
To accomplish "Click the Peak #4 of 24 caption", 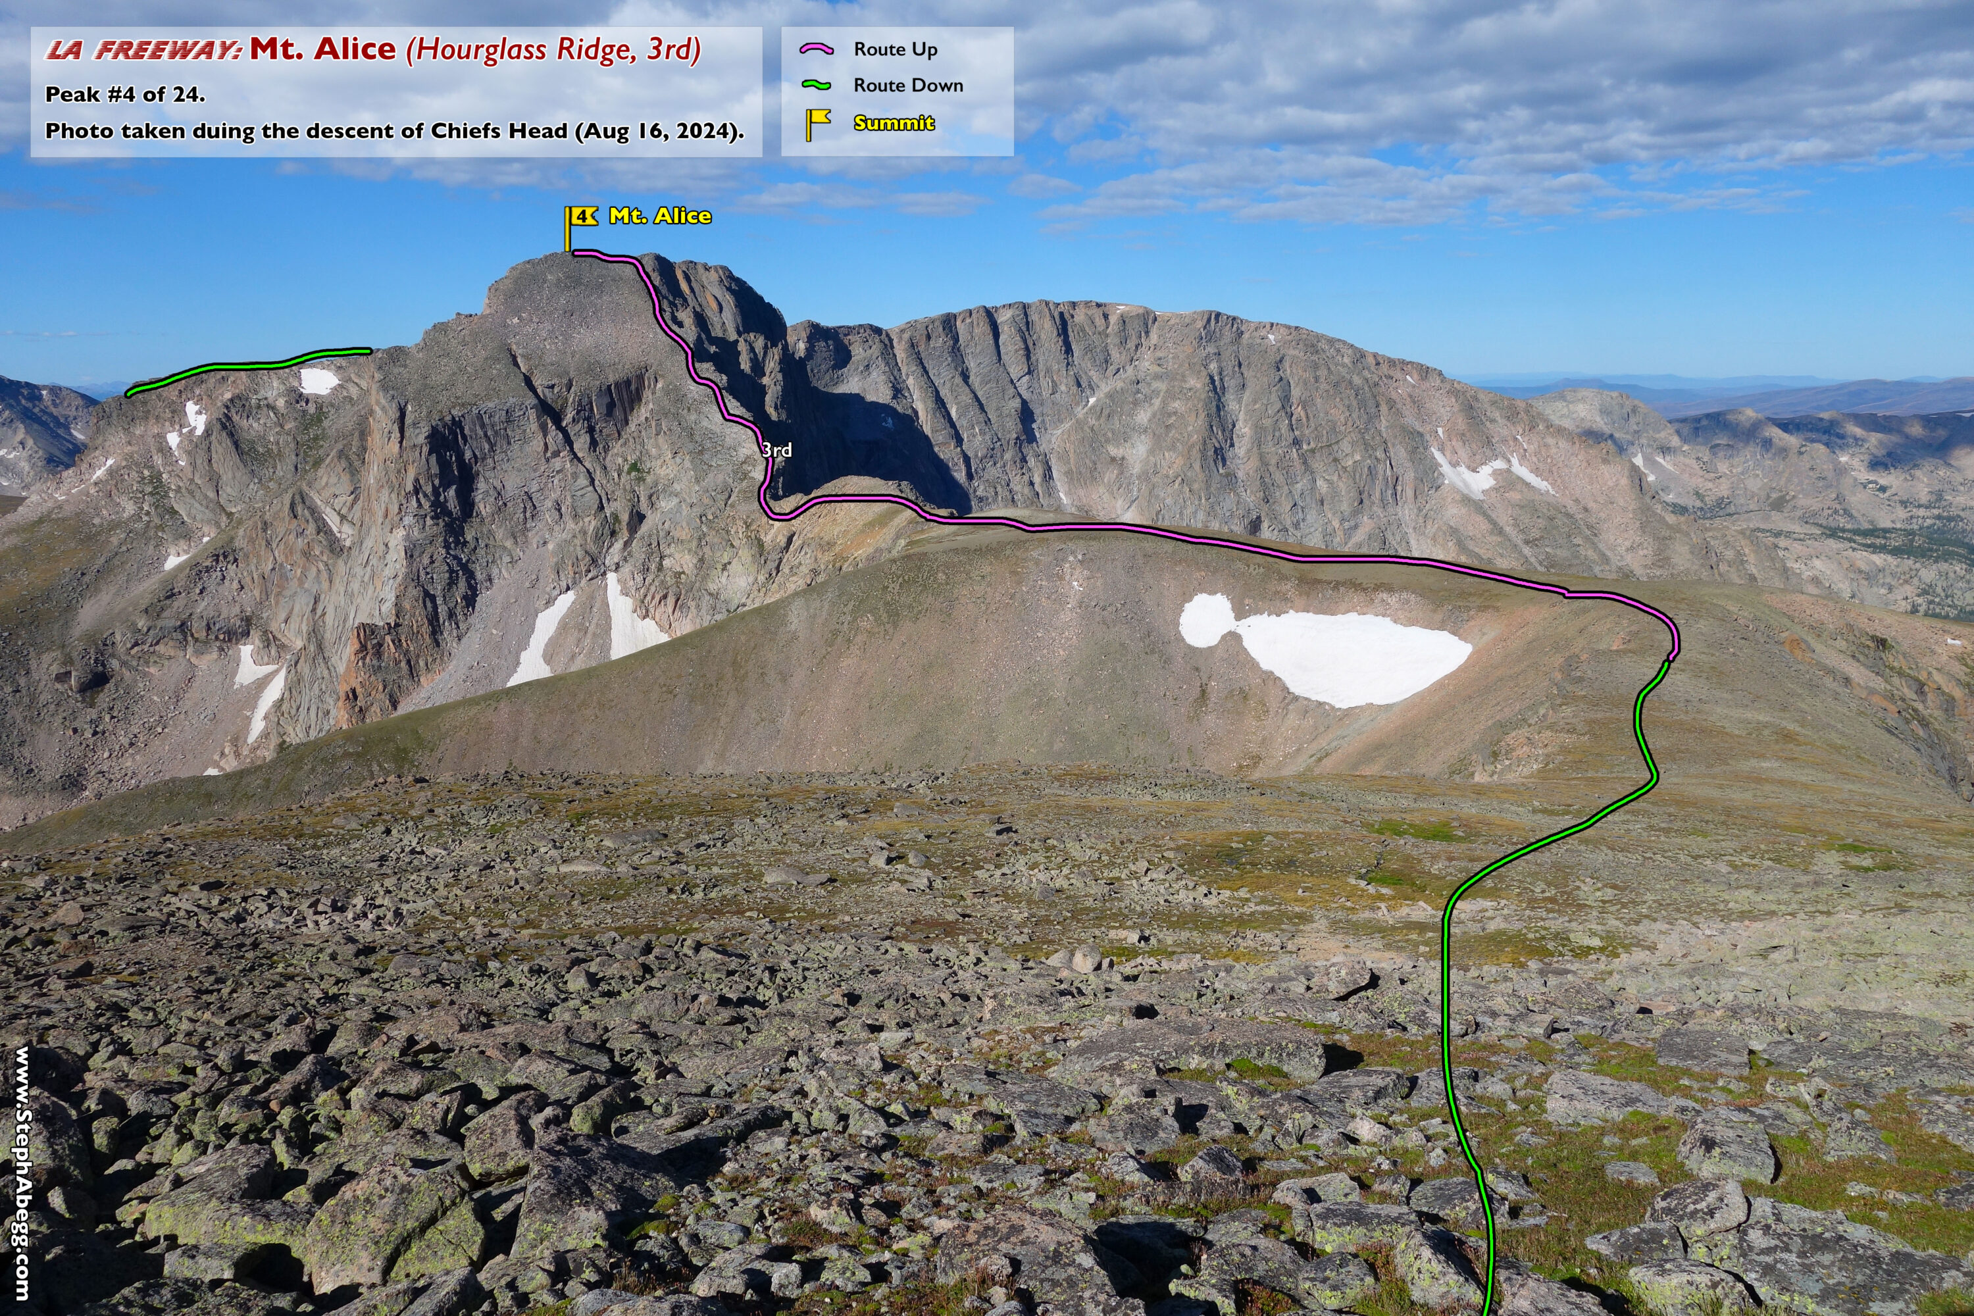I will pos(125,95).
